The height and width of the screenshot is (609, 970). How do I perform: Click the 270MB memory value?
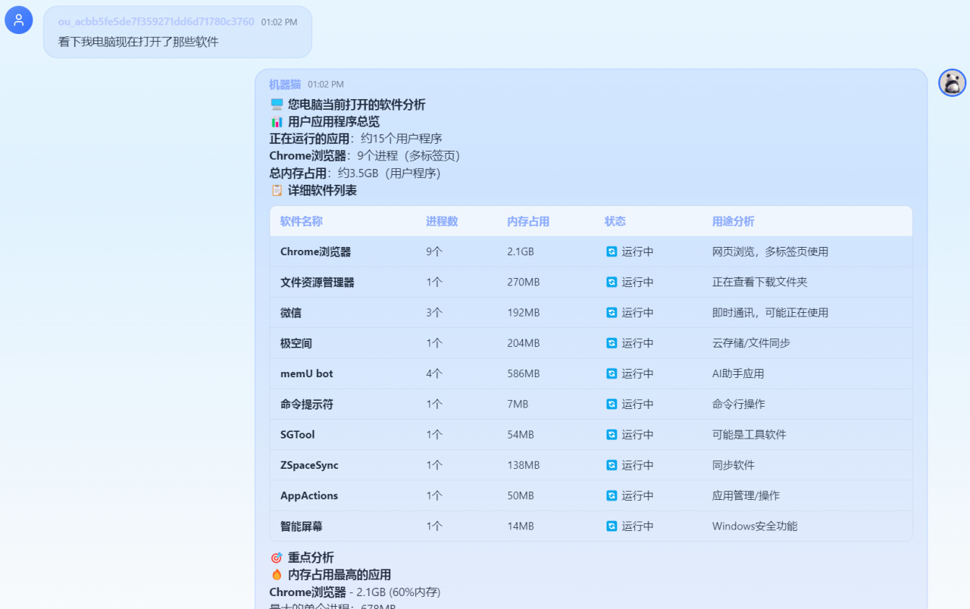click(x=524, y=282)
